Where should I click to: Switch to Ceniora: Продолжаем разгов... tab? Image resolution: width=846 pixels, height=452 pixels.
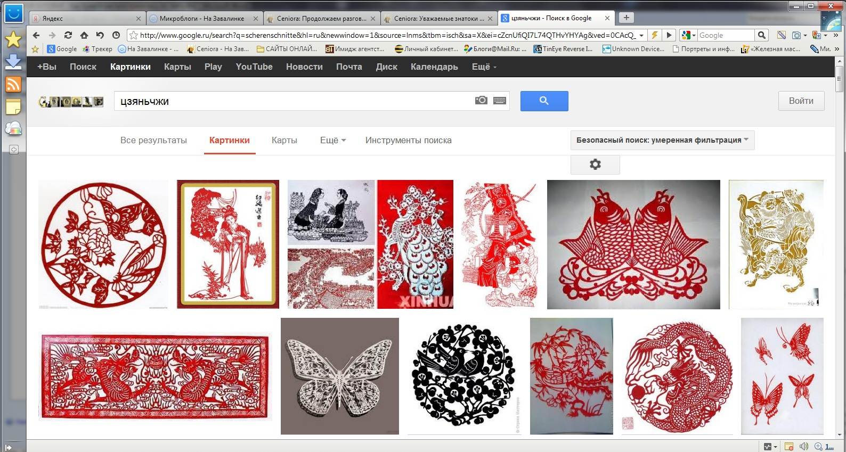pos(321,18)
